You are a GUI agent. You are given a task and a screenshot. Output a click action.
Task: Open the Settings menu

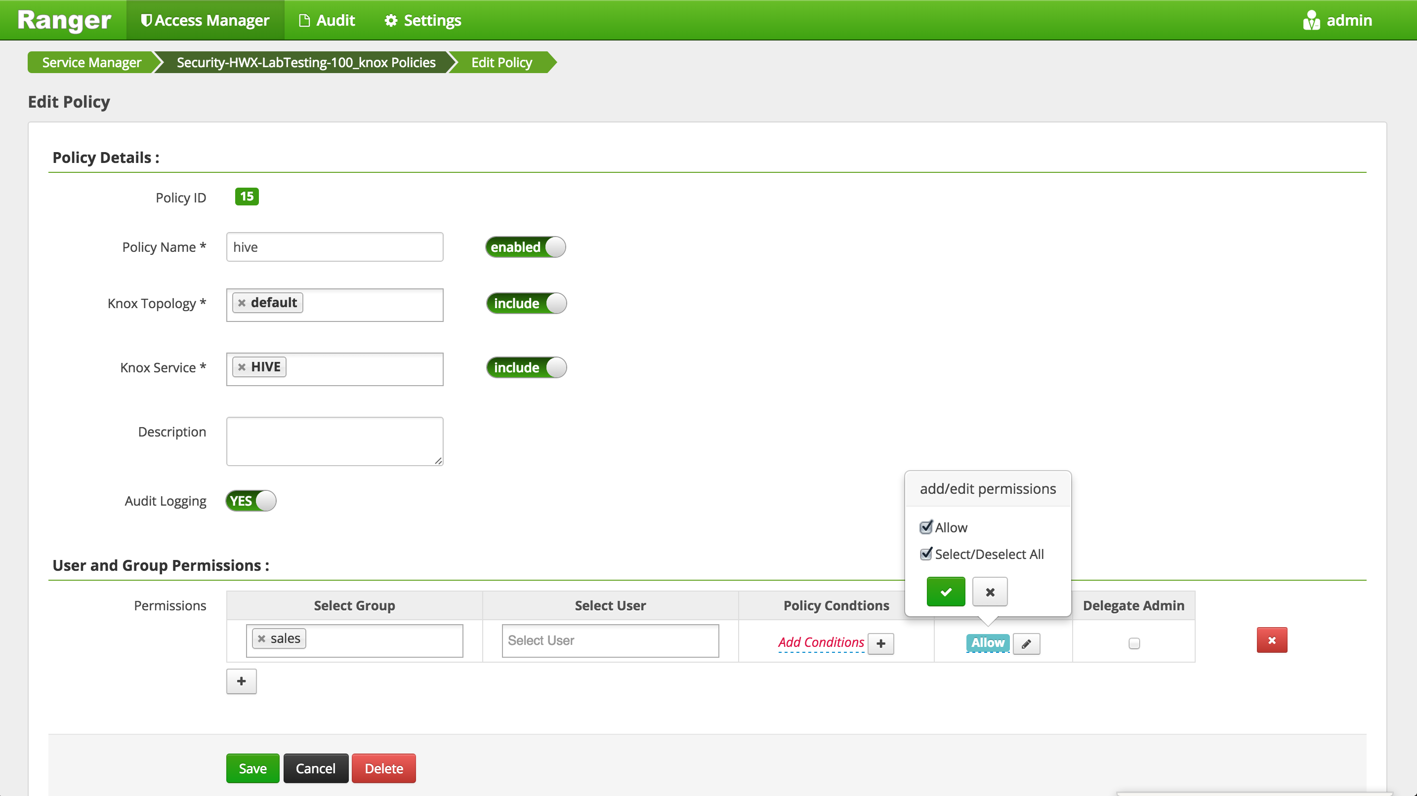[x=422, y=20]
